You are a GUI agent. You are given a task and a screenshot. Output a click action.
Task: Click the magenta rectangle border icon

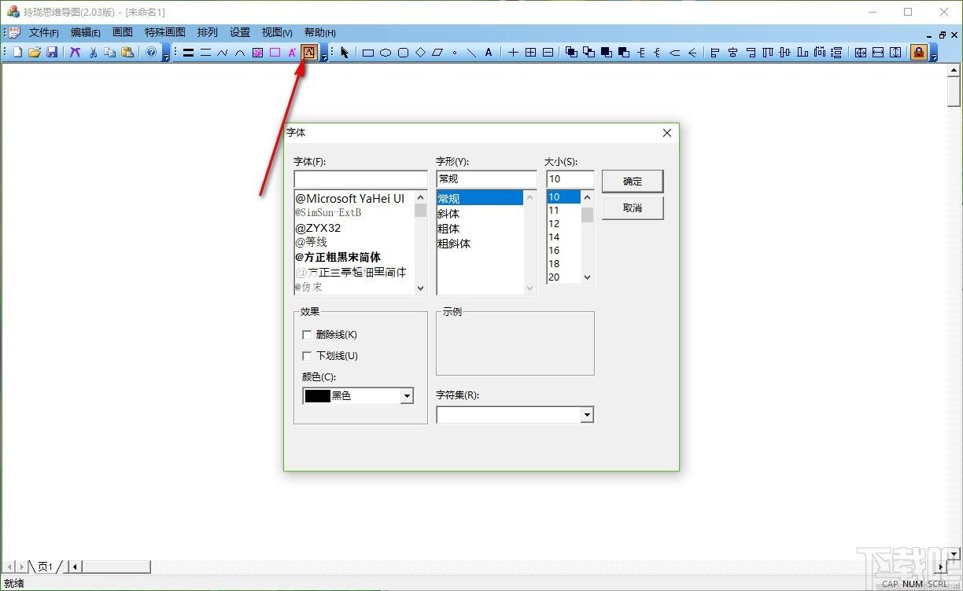(275, 53)
